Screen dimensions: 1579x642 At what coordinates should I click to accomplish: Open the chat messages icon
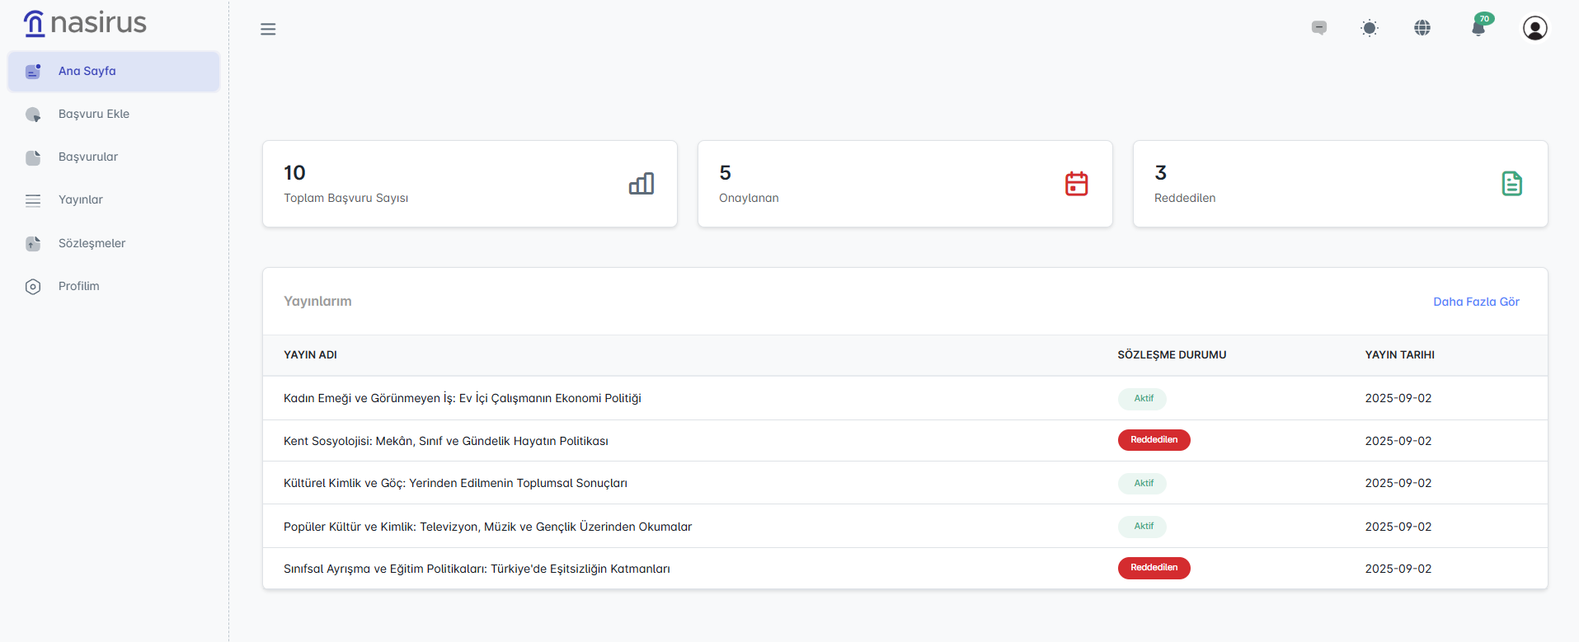pyautogui.click(x=1319, y=28)
